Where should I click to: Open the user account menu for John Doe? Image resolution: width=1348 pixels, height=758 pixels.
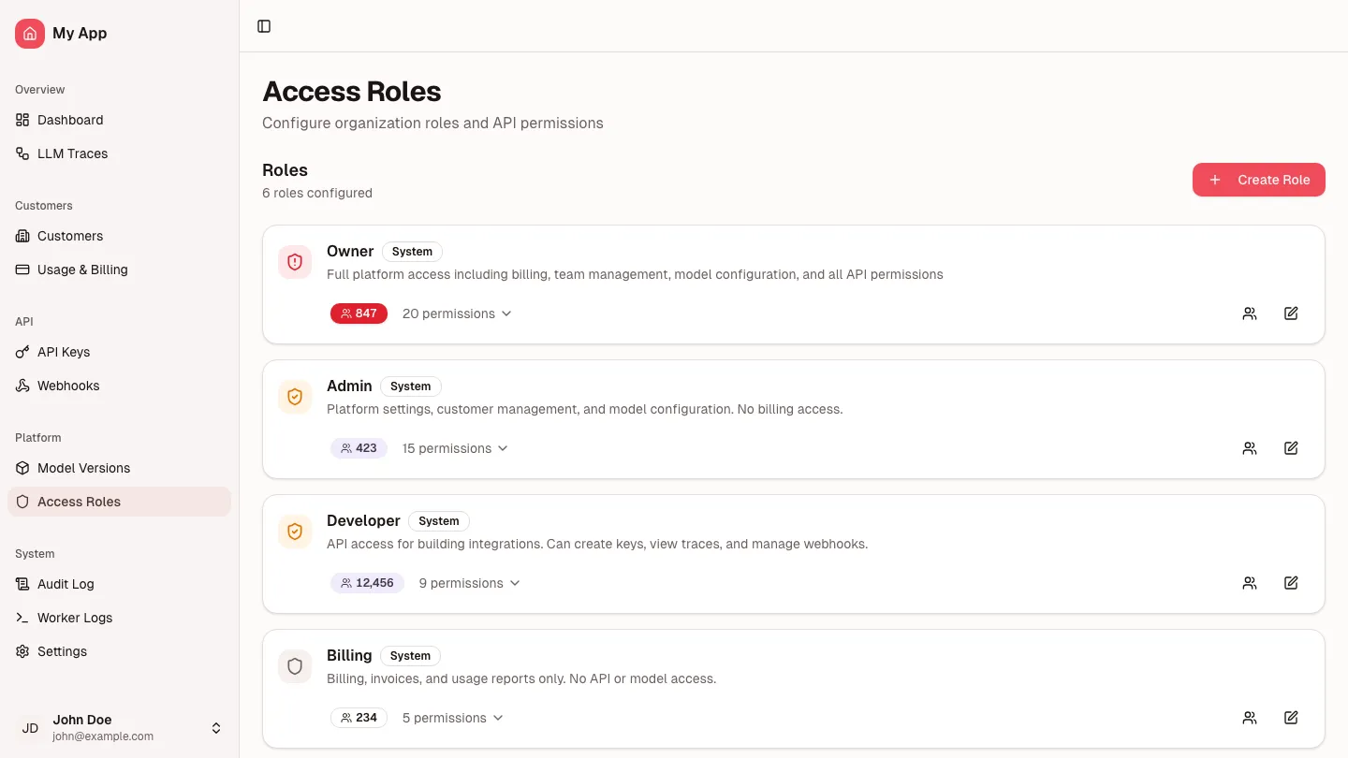tap(120, 728)
